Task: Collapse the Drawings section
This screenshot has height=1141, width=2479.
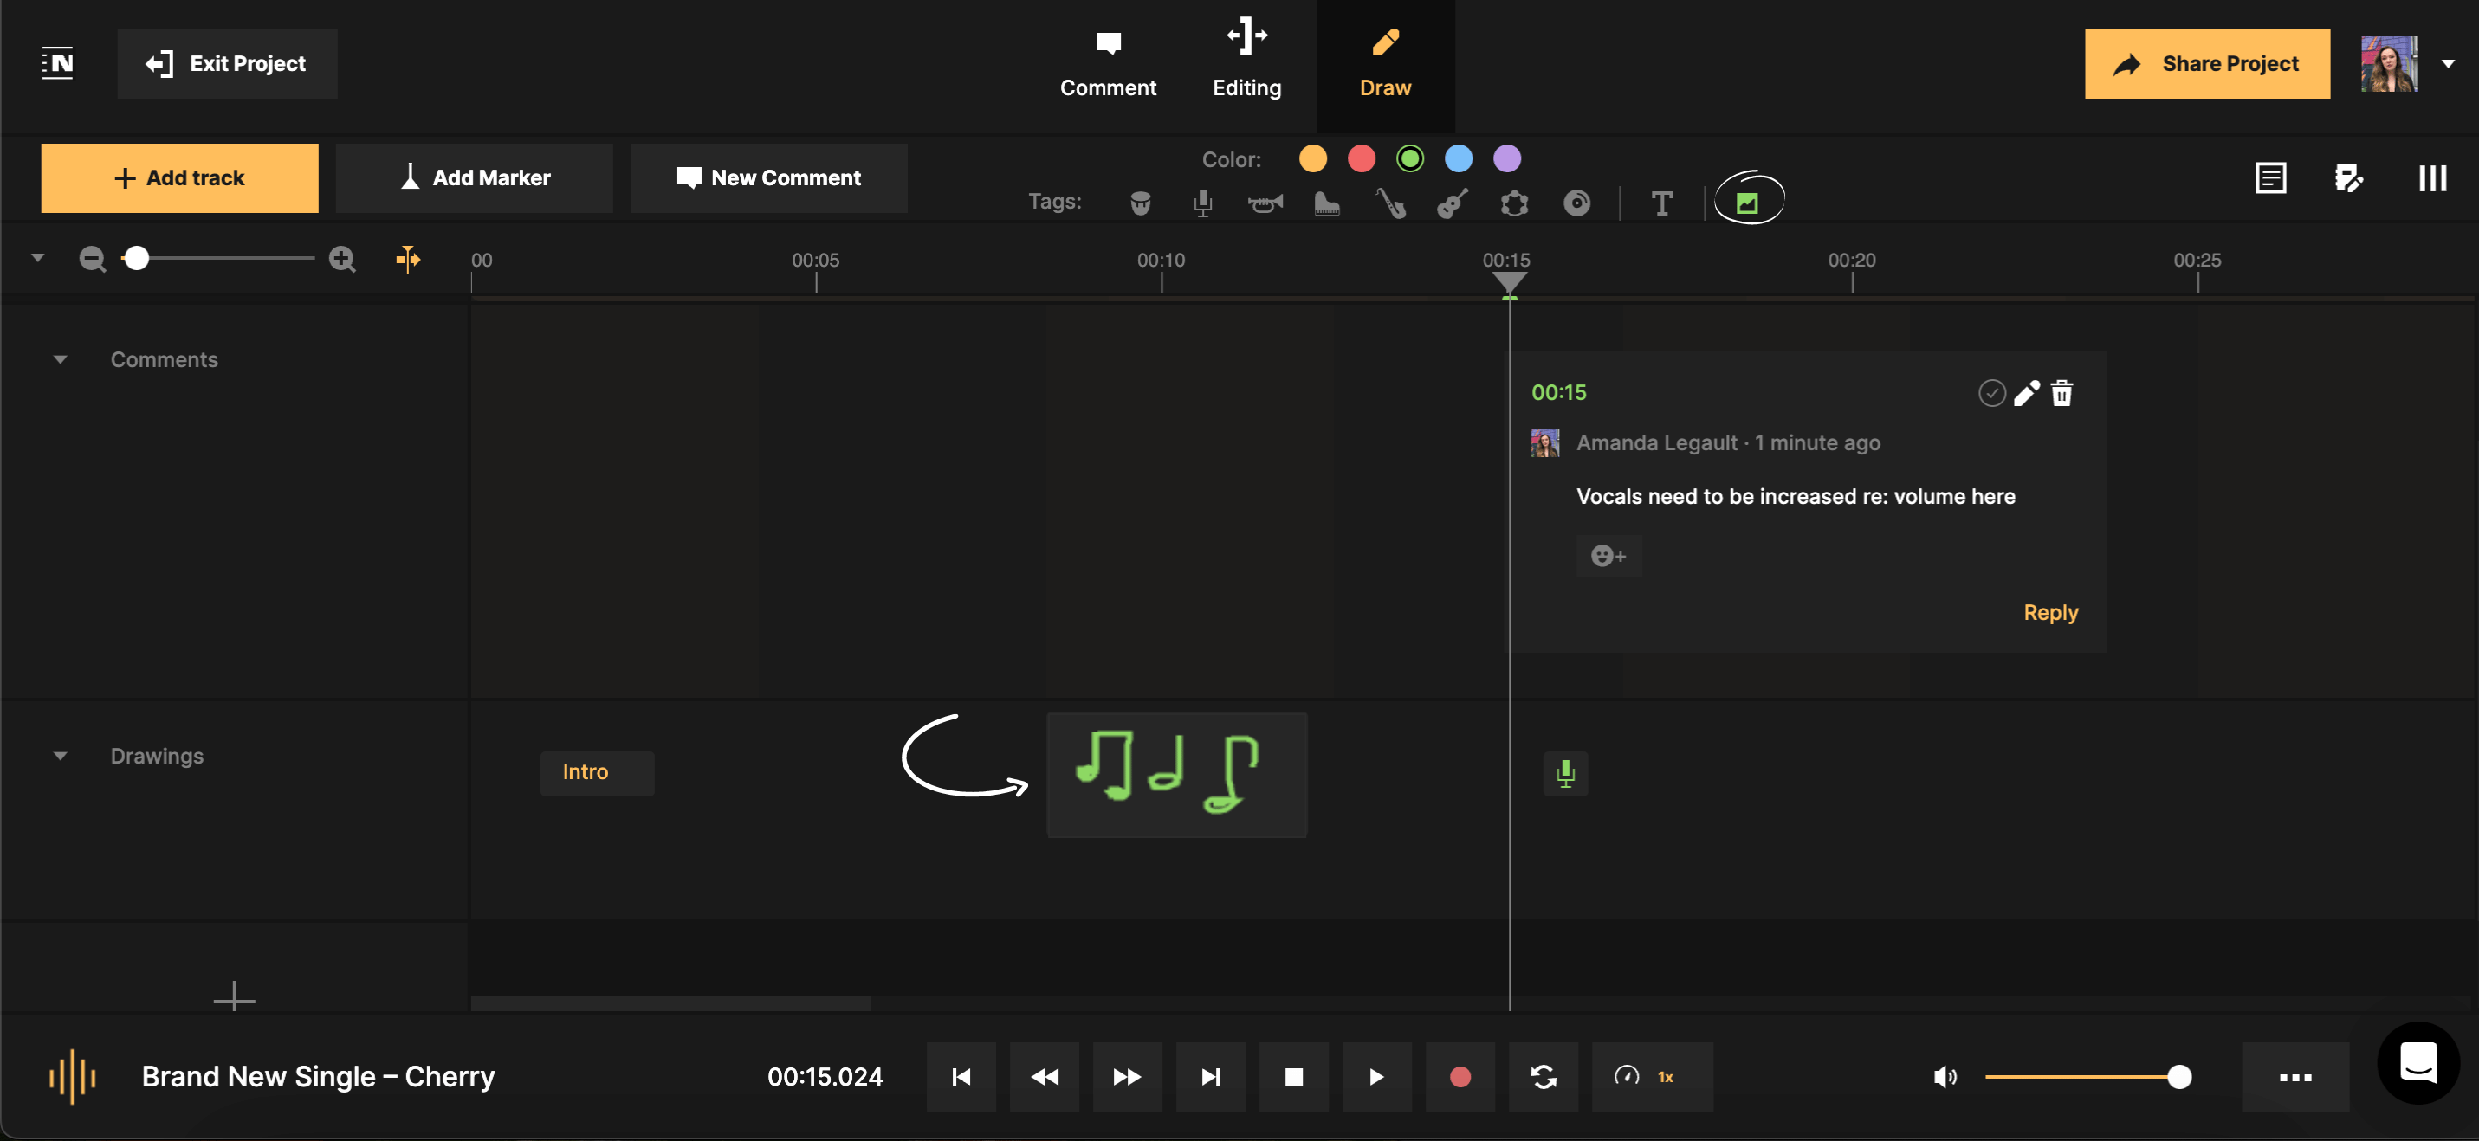Action: (61, 755)
